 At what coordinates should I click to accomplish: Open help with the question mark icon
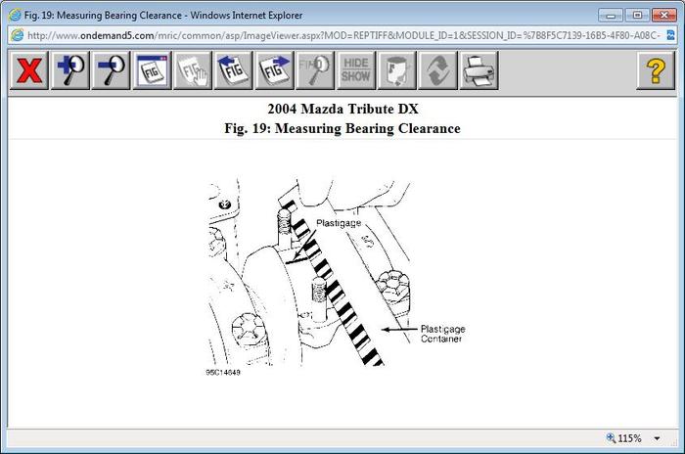(656, 70)
